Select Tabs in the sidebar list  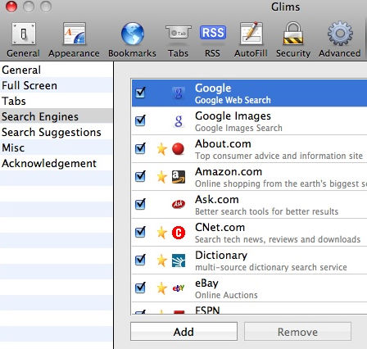pos(56,101)
